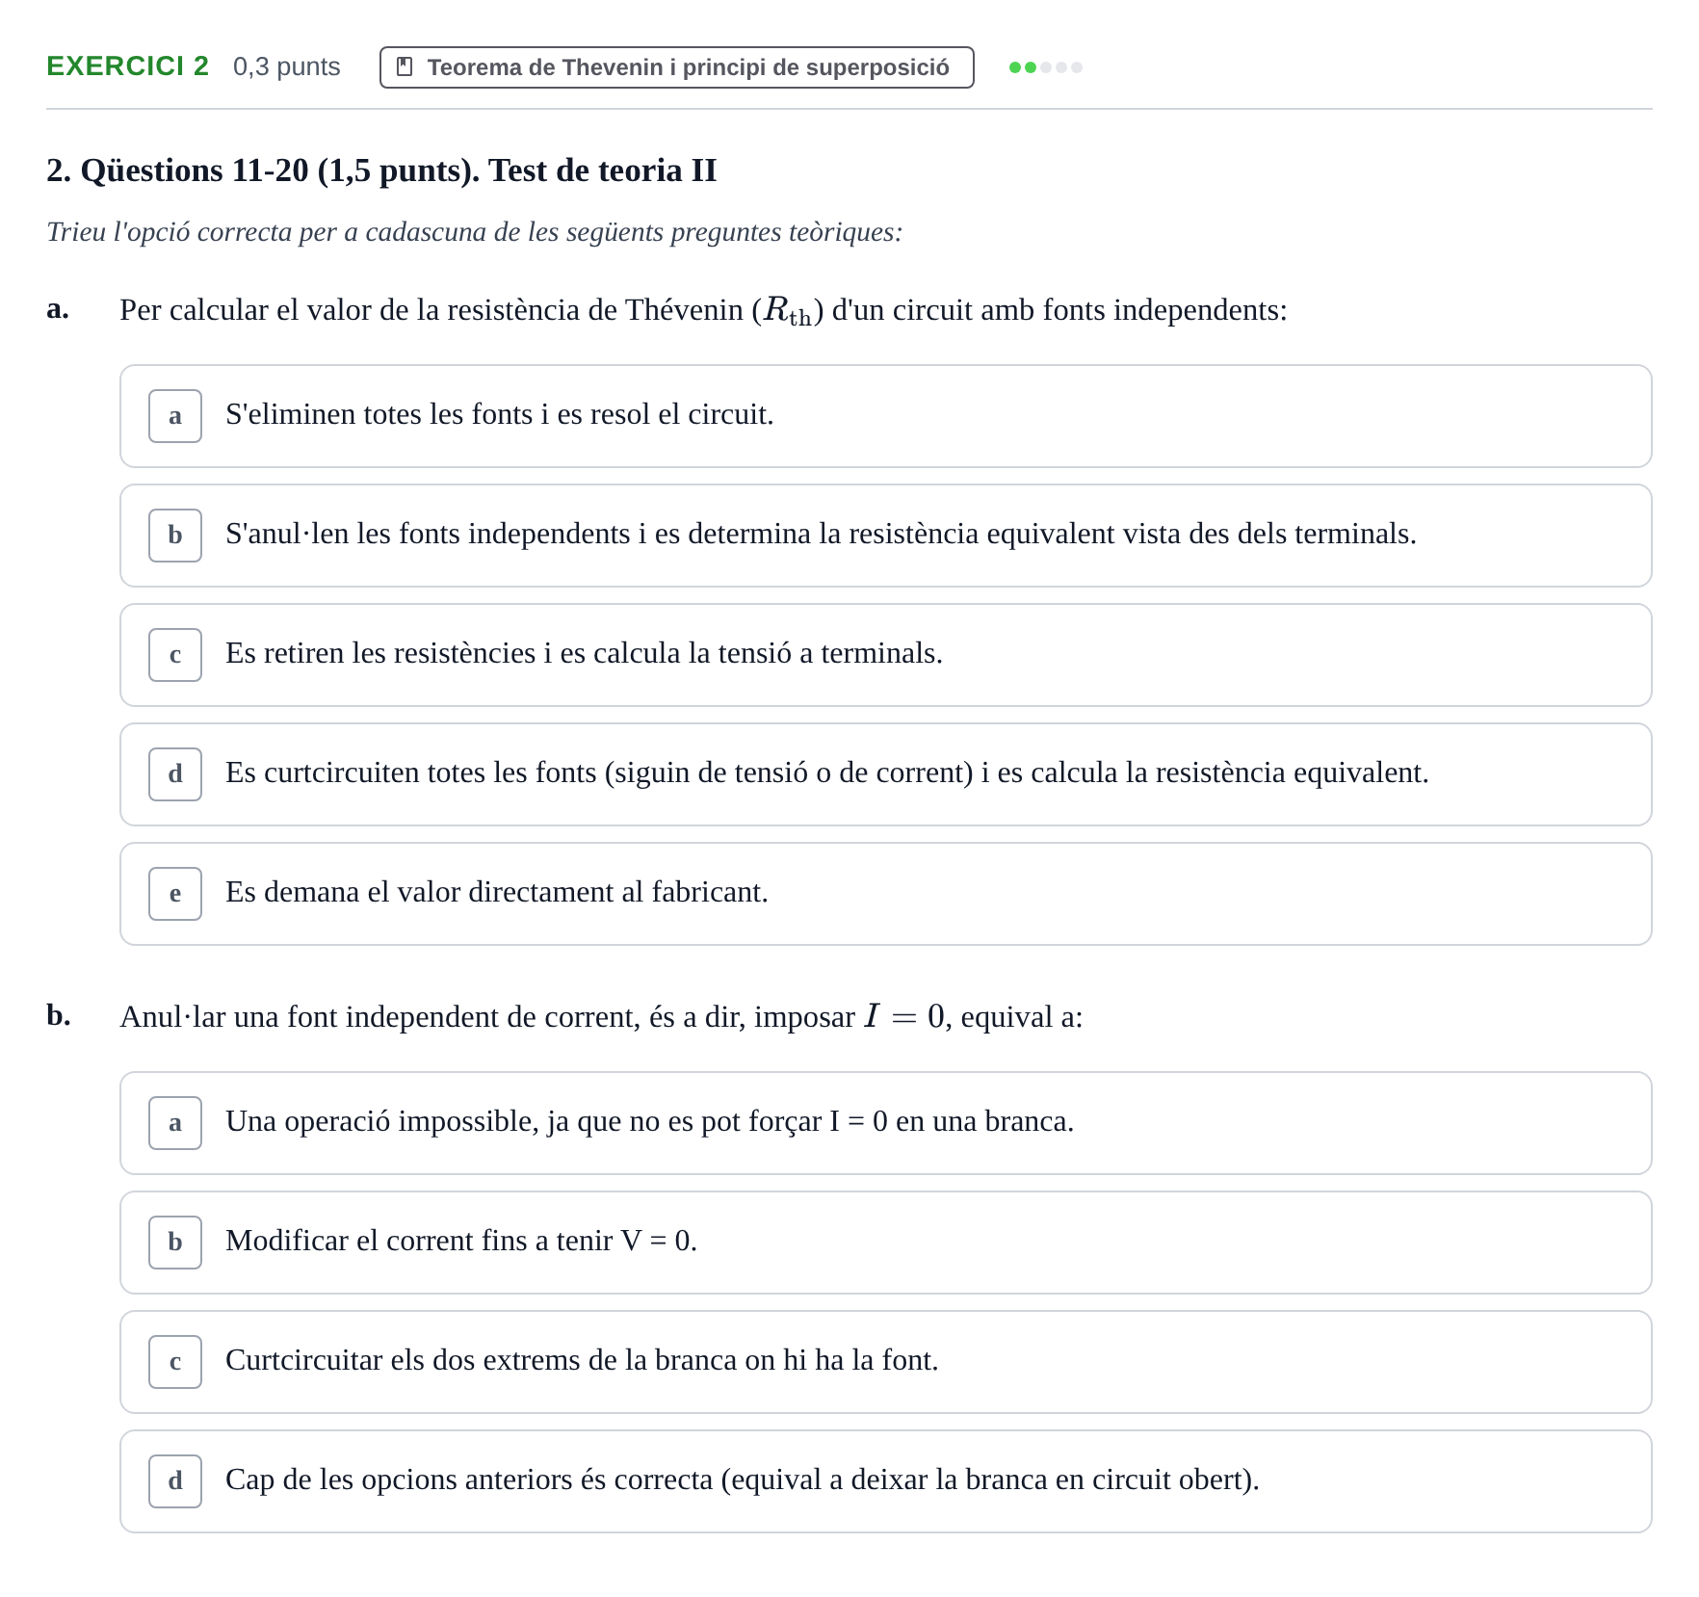Choose option b 'Modificar el corrent fins a tenir V = 0'

[x=885, y=1243]
